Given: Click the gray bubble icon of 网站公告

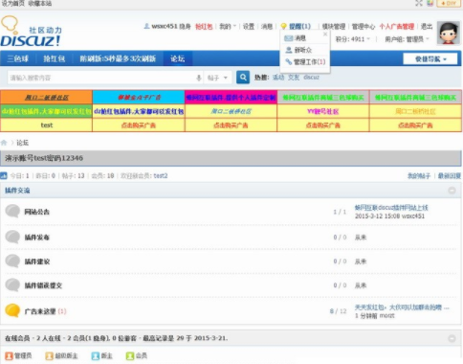Looking at the screenshot, I should (12, 211).
